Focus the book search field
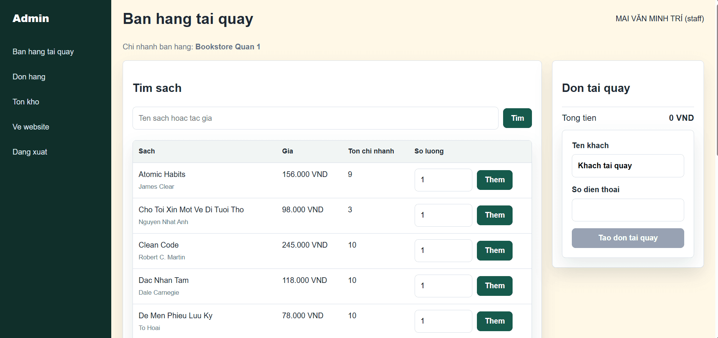The image size is (718, 338). tap(315, 118)
